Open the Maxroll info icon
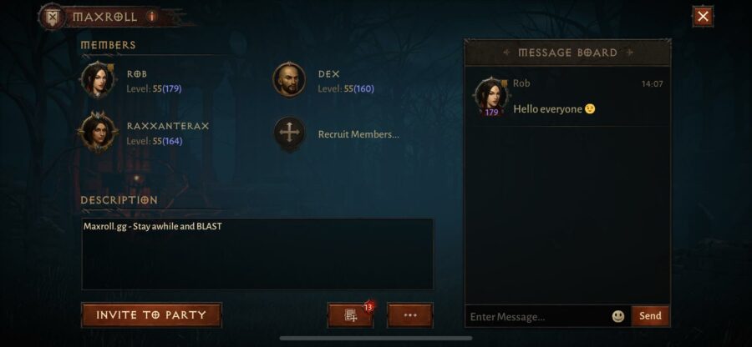Image resolution: width=752 pixels, height=347 pixels. click(x=151, y=17)
